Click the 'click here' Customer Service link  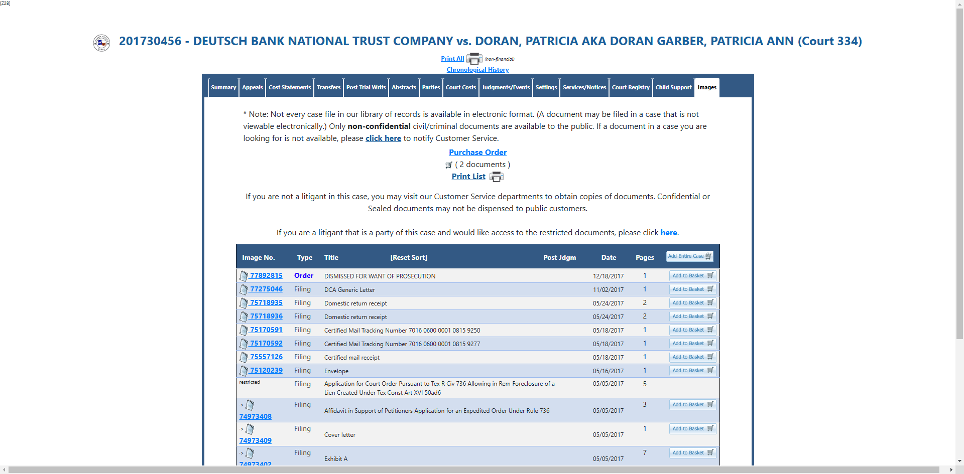383,138
